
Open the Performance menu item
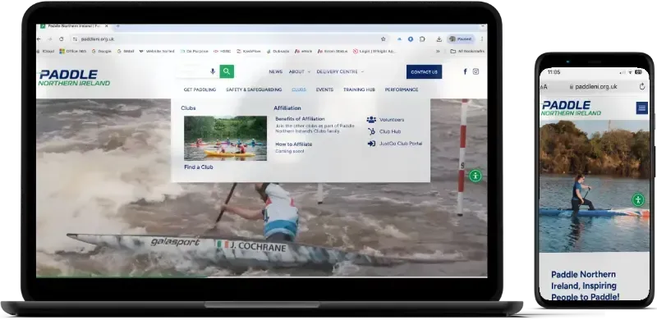[402, 89]
